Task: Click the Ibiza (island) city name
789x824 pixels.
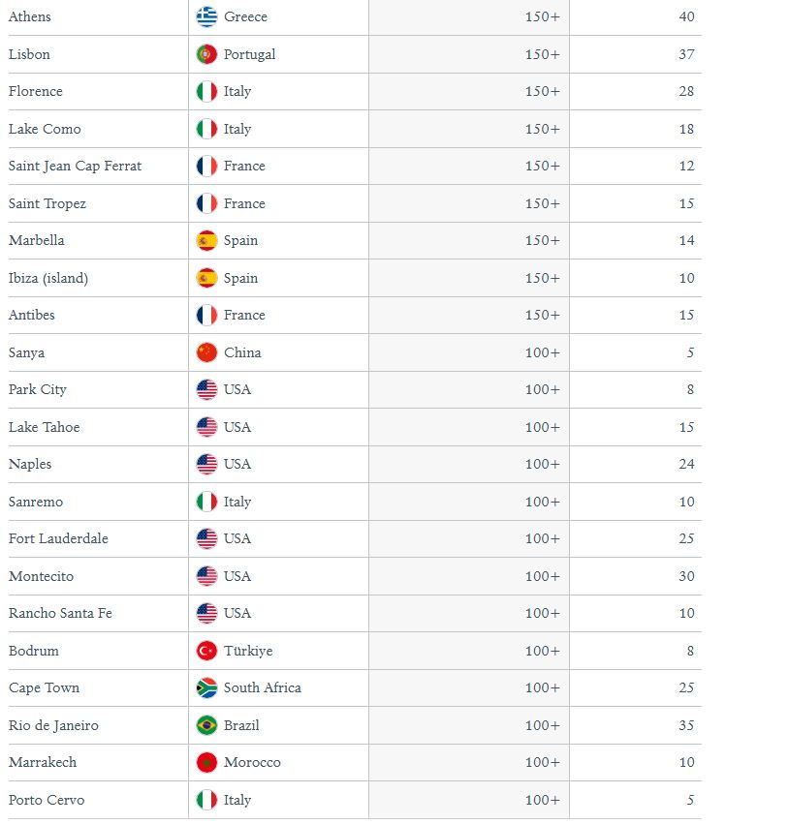Action: point(48,278)
